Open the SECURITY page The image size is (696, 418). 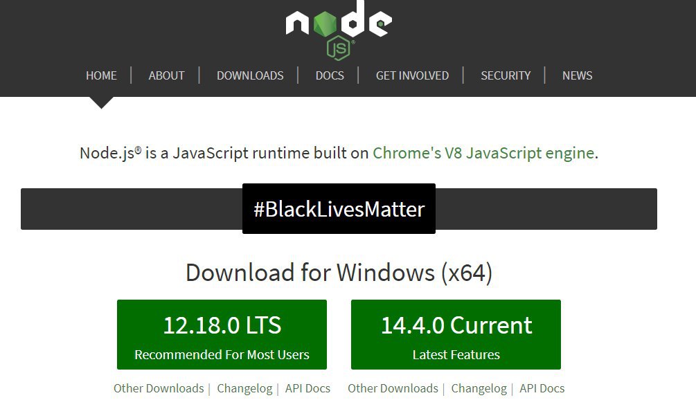click(506, 75)
